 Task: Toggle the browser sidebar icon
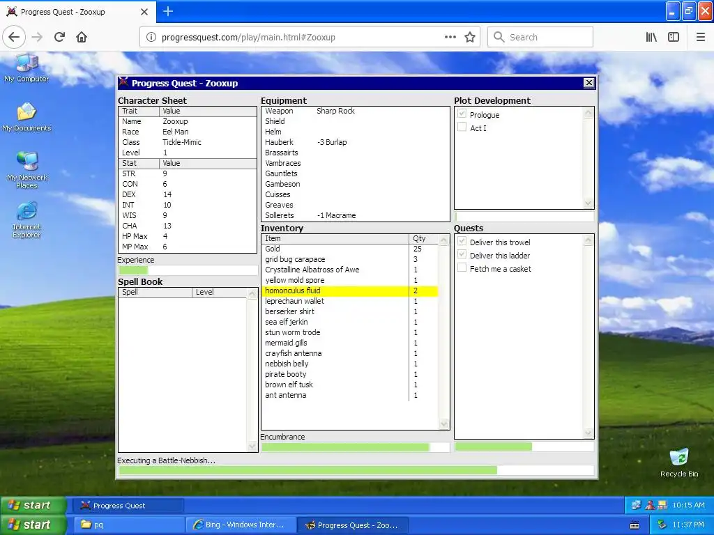point(674,38)
